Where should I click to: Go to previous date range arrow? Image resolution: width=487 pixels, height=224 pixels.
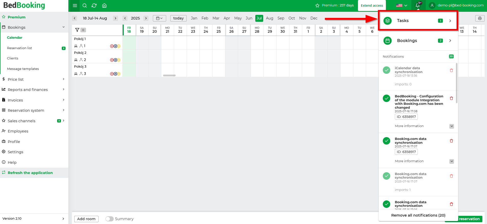pyautogui.click(x=75, y=18)
